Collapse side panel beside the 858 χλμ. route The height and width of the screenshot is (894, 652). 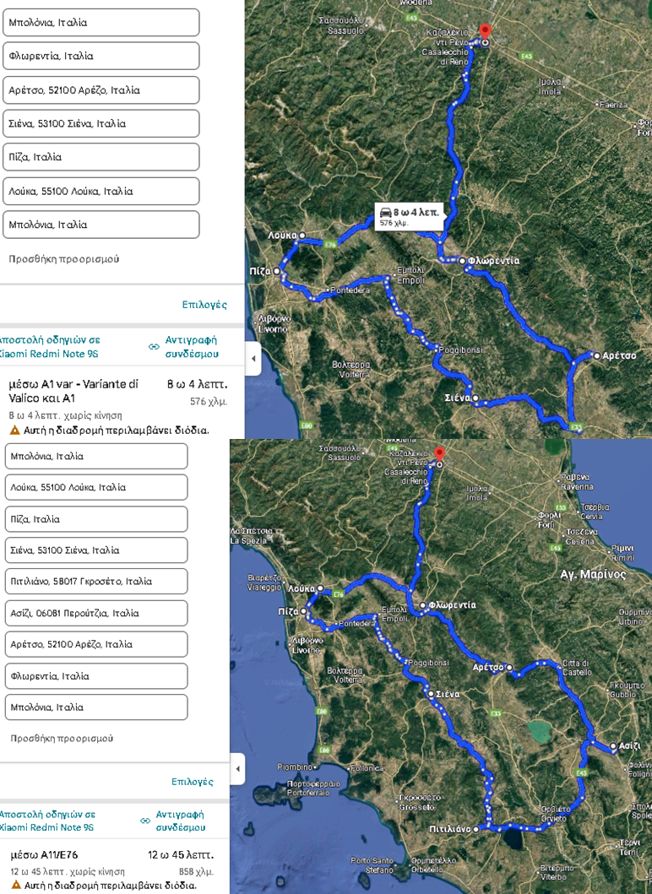coord(237,769)
